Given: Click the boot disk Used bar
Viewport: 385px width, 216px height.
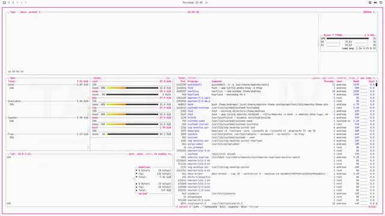Looking at the screenshot, I should pos(132,134).
